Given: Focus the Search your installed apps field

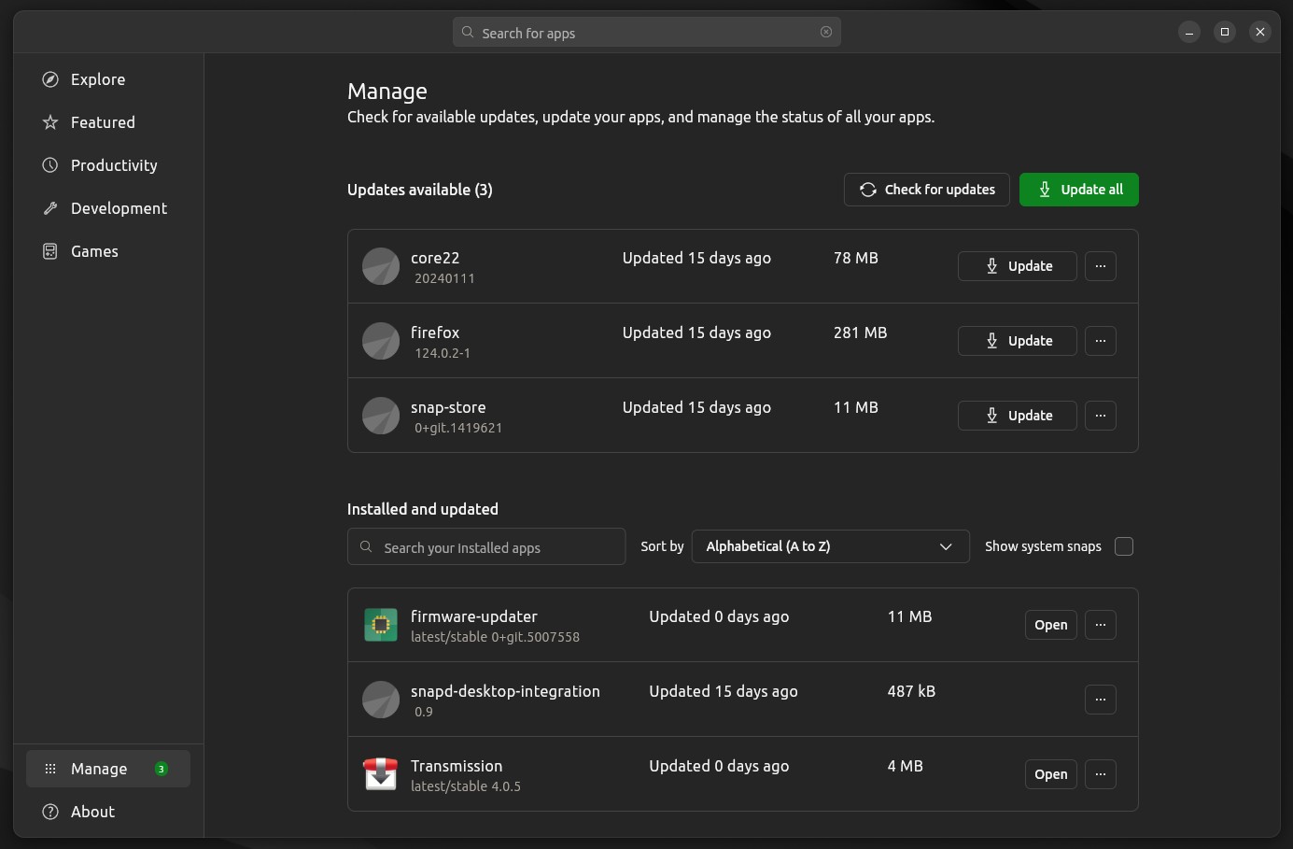Looking at the screenshot, I should tap(486, 546).
